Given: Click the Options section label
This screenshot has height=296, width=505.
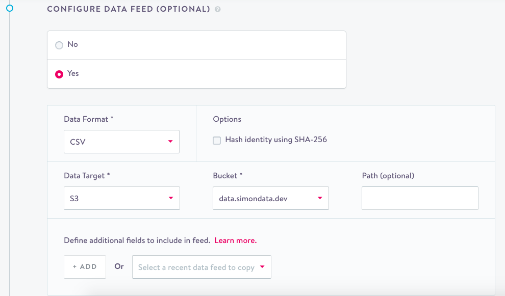Looking at the screenshot, I should [227, 119].
